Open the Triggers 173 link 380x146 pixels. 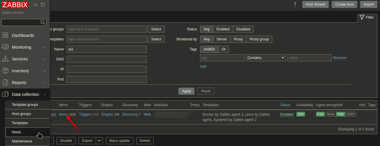(85, 114)
